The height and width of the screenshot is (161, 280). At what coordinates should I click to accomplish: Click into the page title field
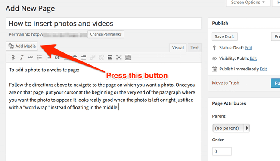pyautogui.click(x=103, y=24)
